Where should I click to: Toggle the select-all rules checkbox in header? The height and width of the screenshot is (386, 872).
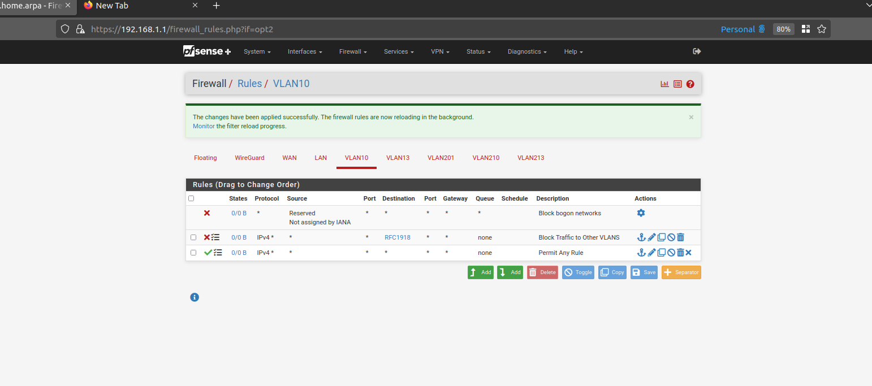pyautogui.click(x=191, y=198)
